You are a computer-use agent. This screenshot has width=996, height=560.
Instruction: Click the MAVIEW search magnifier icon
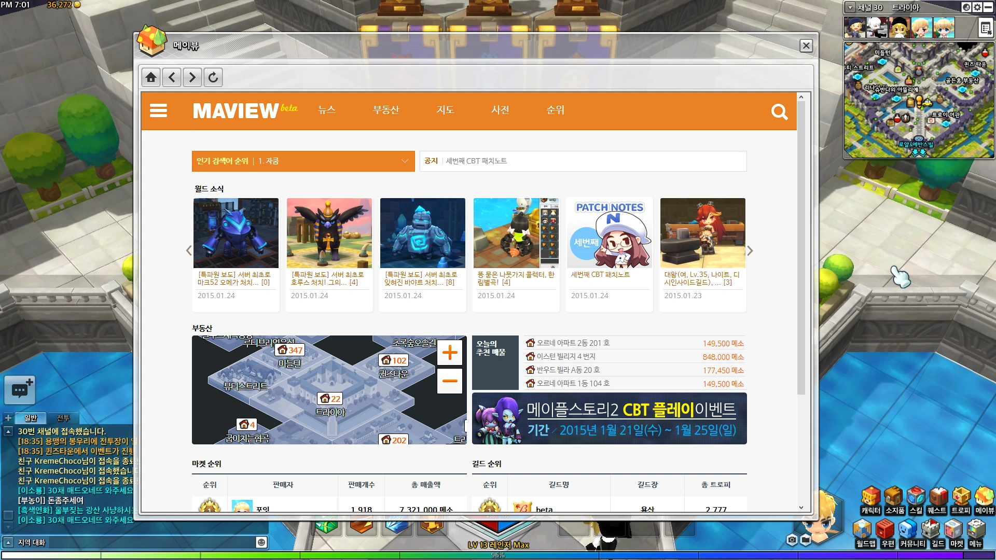click(x=779, y=111)
